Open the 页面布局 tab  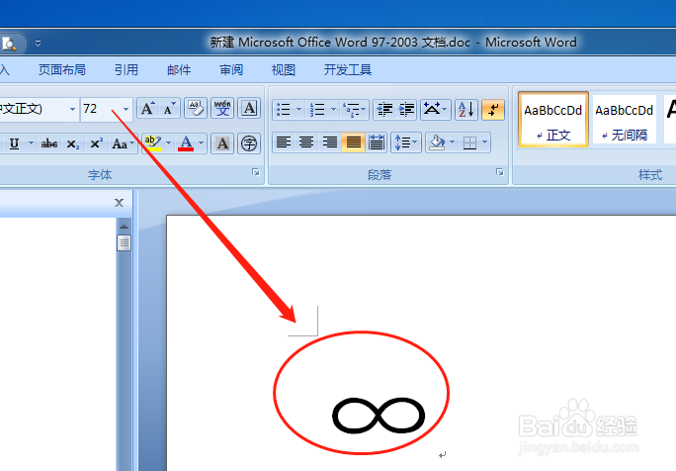[61, 70]
